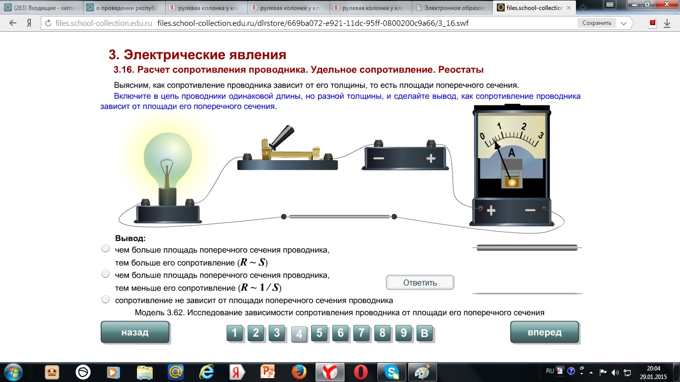Go to page 3
This screenshot has height=382, width=680.
coord(277,333)
